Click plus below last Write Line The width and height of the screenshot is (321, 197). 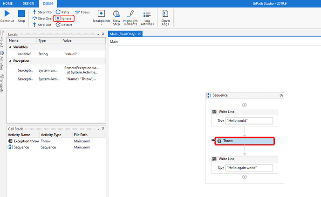[245, 177]
